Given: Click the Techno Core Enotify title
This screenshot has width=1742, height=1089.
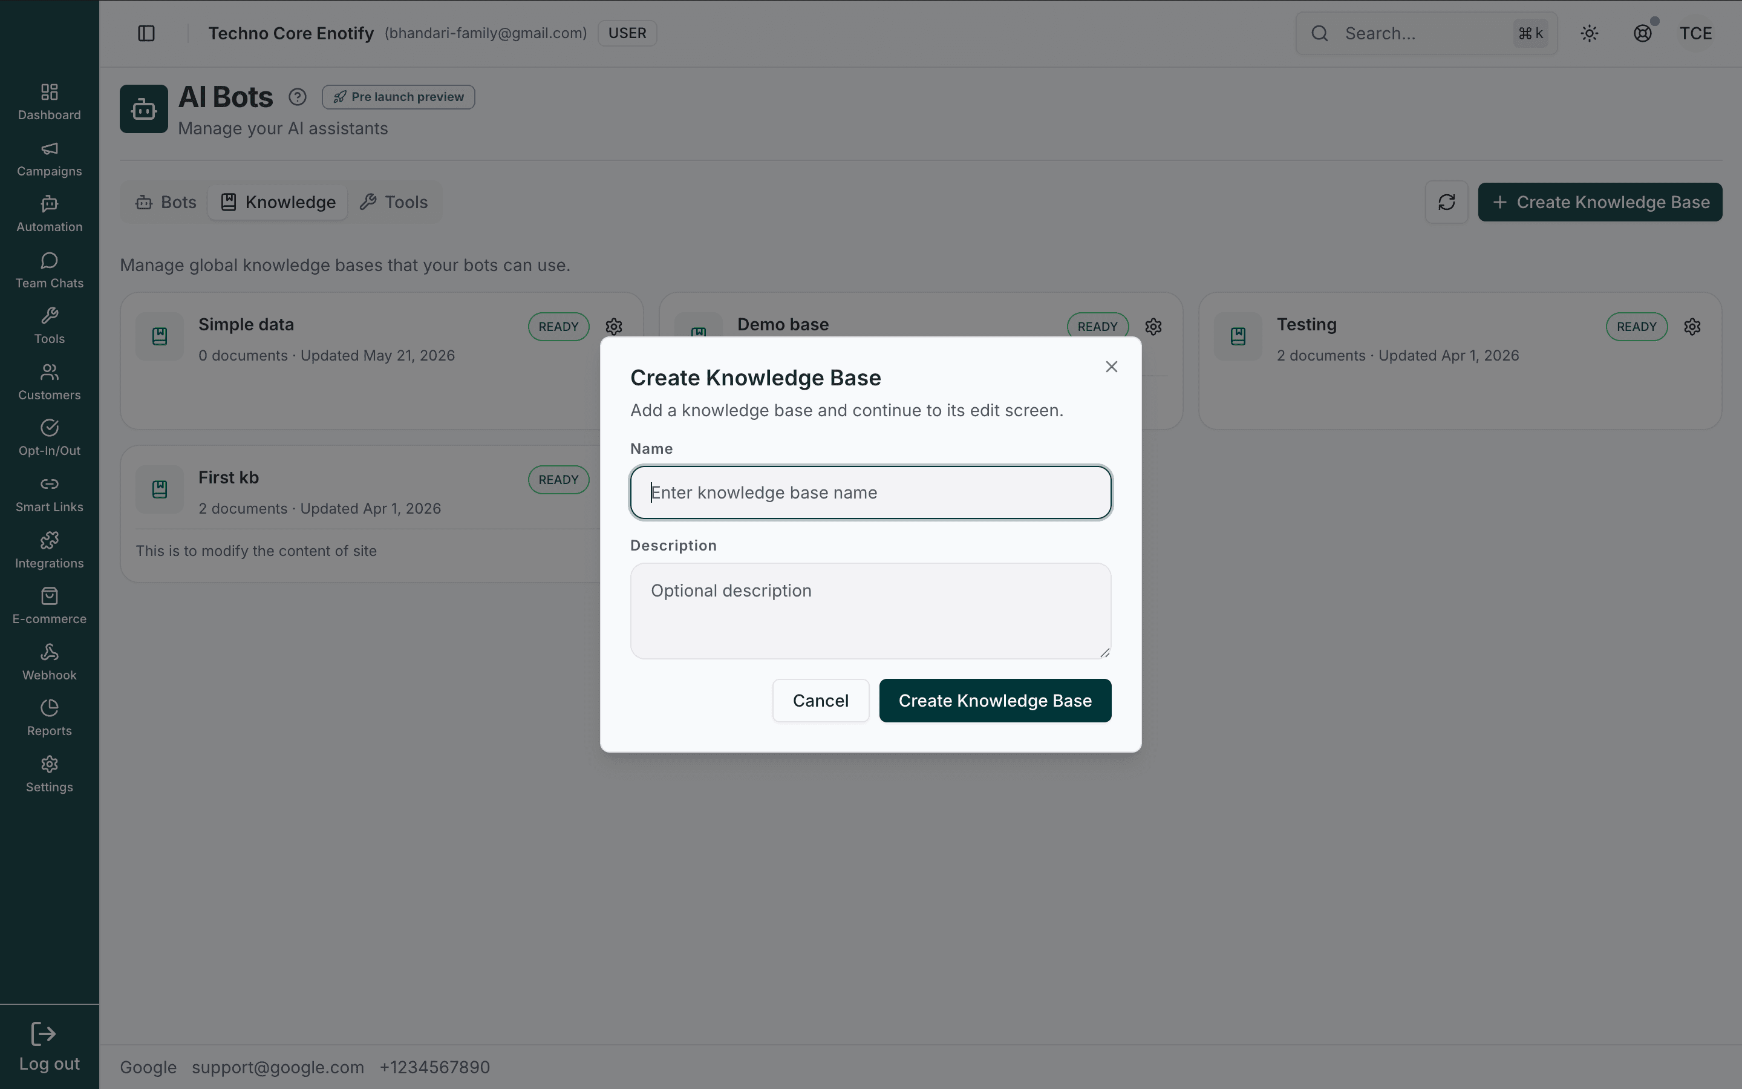Looking at the screenshot, I should pyautogui.click(x=291, y=33).
